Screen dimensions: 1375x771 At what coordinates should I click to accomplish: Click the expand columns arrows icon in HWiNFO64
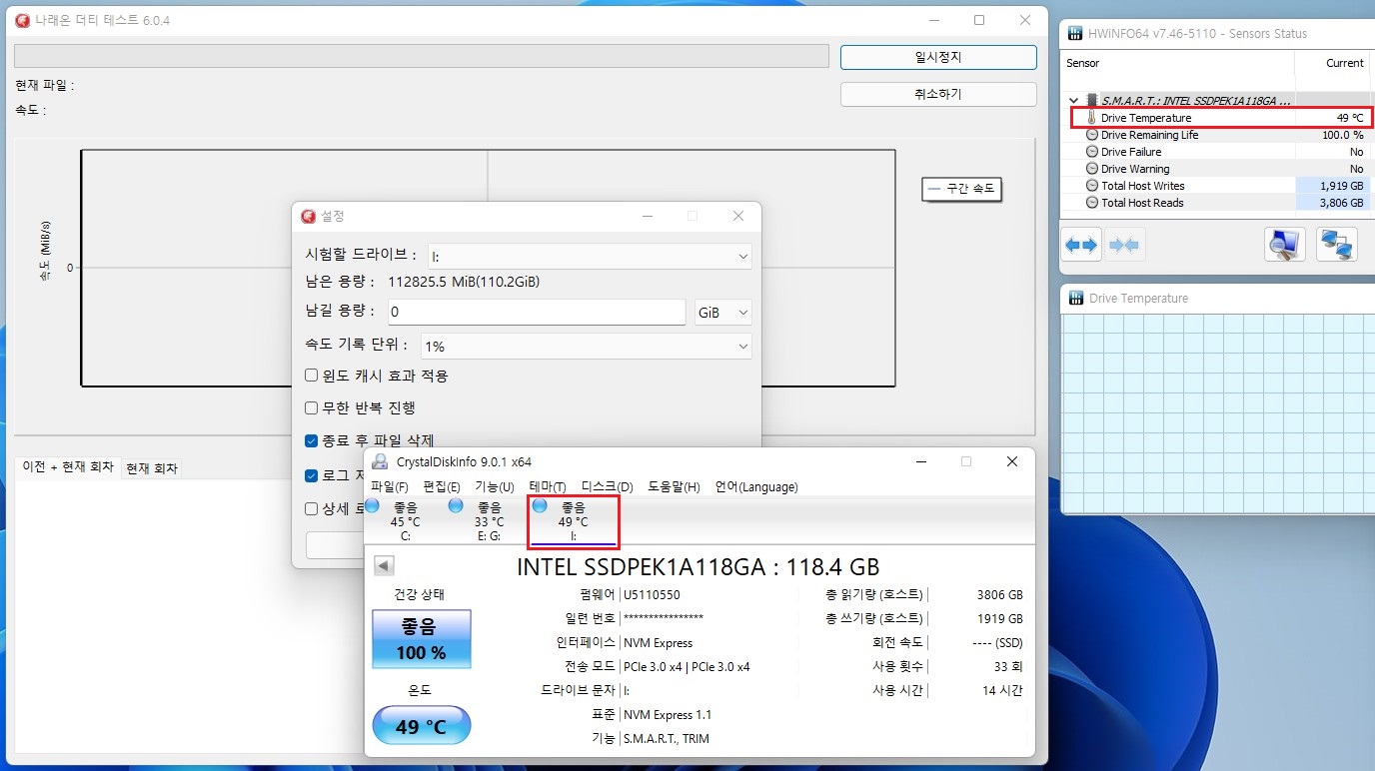pyautogui.click(x=1081, y=245)
